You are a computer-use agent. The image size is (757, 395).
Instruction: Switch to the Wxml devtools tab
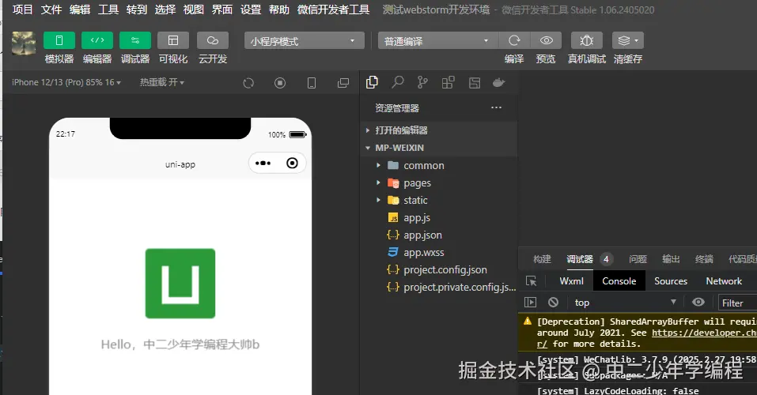pyautogui.click(x=572, y=281)
